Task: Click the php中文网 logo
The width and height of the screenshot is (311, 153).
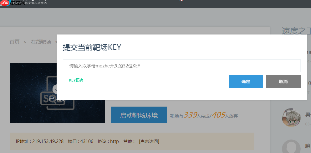Action: pos(12,3)
